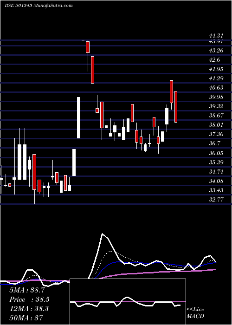Viewport: 232px width, 325px height.
Task: Click the <<Live MACD label
Action: (x=195, y=312)
